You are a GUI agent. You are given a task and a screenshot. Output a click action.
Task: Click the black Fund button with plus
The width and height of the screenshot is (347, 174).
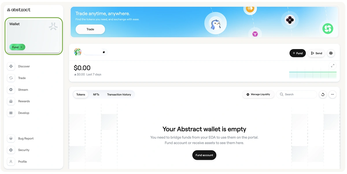(x=298, y=53)
